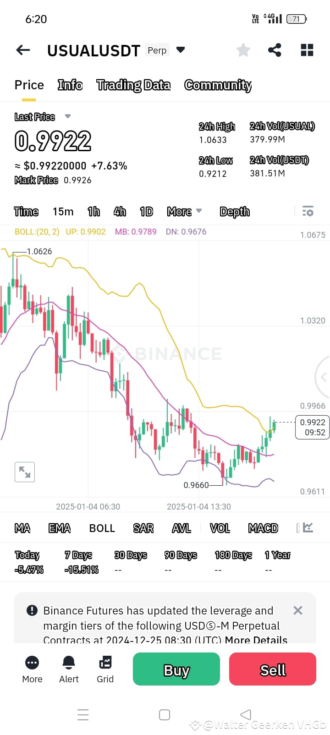
Task: Tap the 7 Days -15.51% performance
Action: pos(82,562)
